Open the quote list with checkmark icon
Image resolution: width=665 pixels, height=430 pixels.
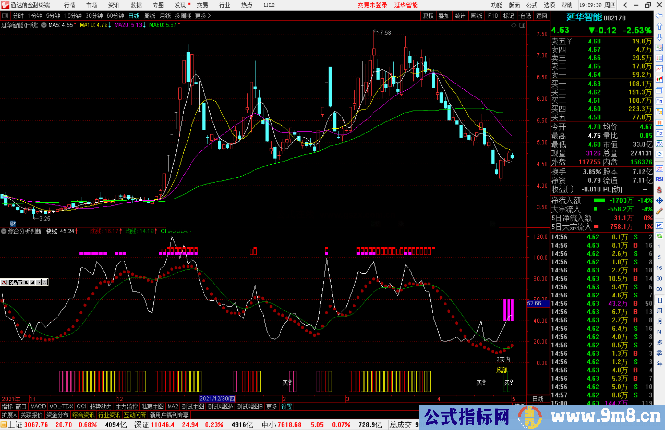coord(659,47)
